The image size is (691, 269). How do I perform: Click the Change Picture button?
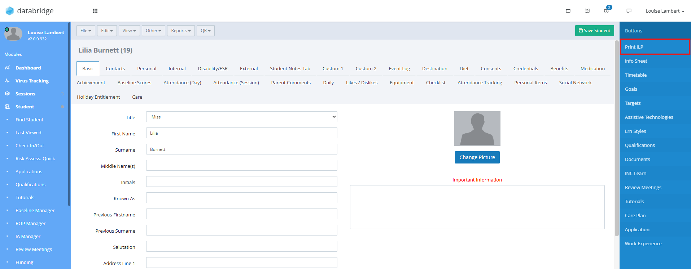pos(477,157)
